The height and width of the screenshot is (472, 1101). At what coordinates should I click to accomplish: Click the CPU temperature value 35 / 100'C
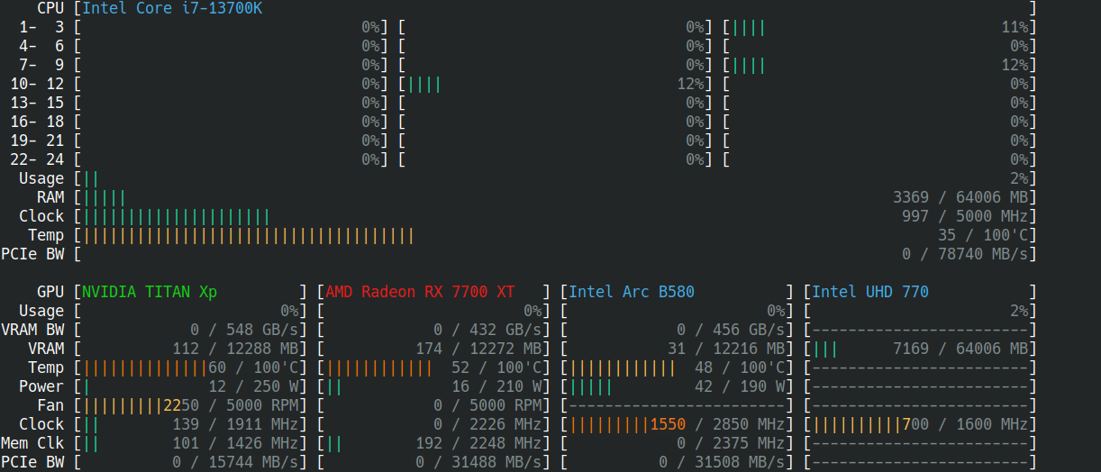(x=983, y=235)
